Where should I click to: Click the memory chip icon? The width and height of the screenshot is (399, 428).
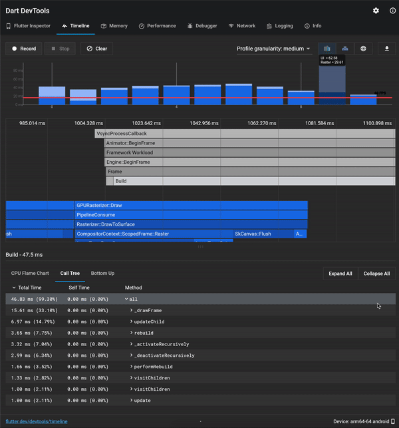click(104, 26)
